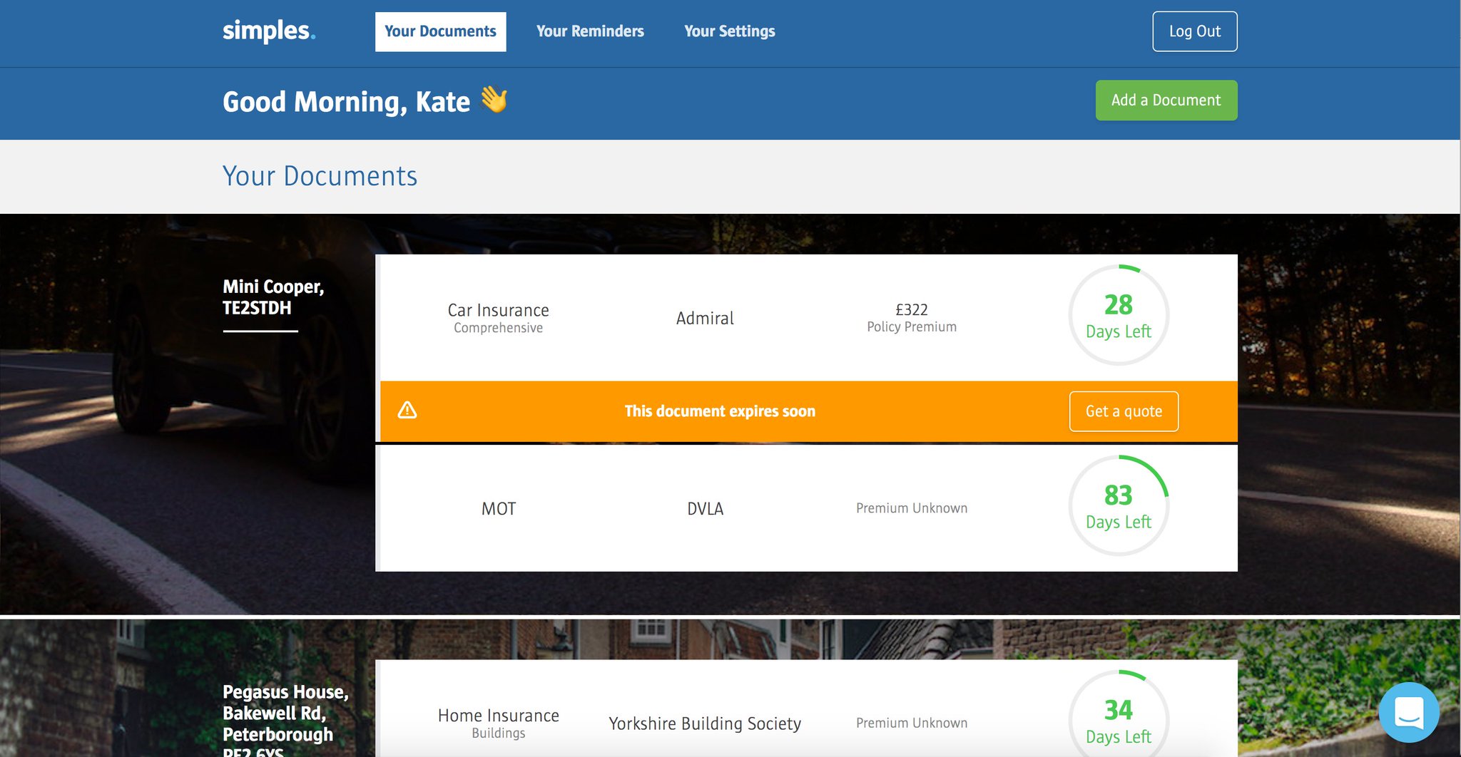
Task: Click the Admiral provider name
Action: coord(705,319)
